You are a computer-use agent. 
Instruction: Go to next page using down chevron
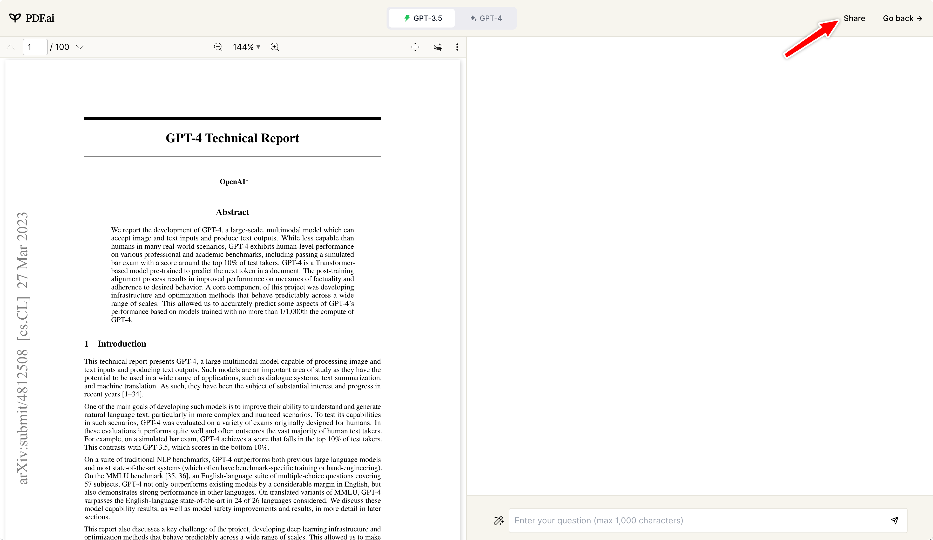(80, 47)
